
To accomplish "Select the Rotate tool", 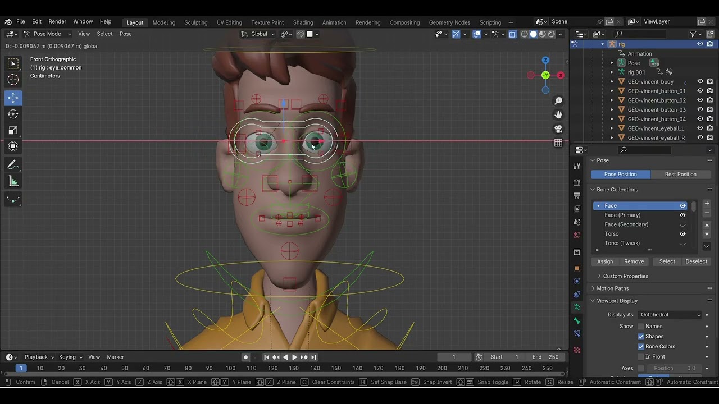I will (x=13, y=114).
